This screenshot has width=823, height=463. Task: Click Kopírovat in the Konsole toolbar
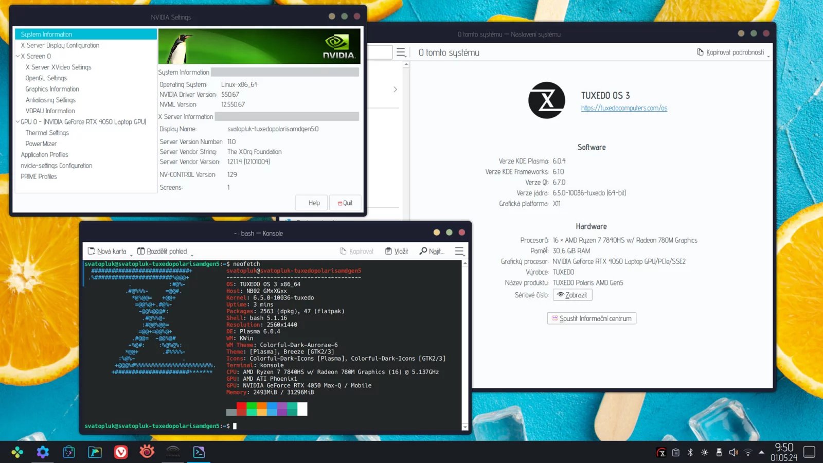(x=356, y=251)
